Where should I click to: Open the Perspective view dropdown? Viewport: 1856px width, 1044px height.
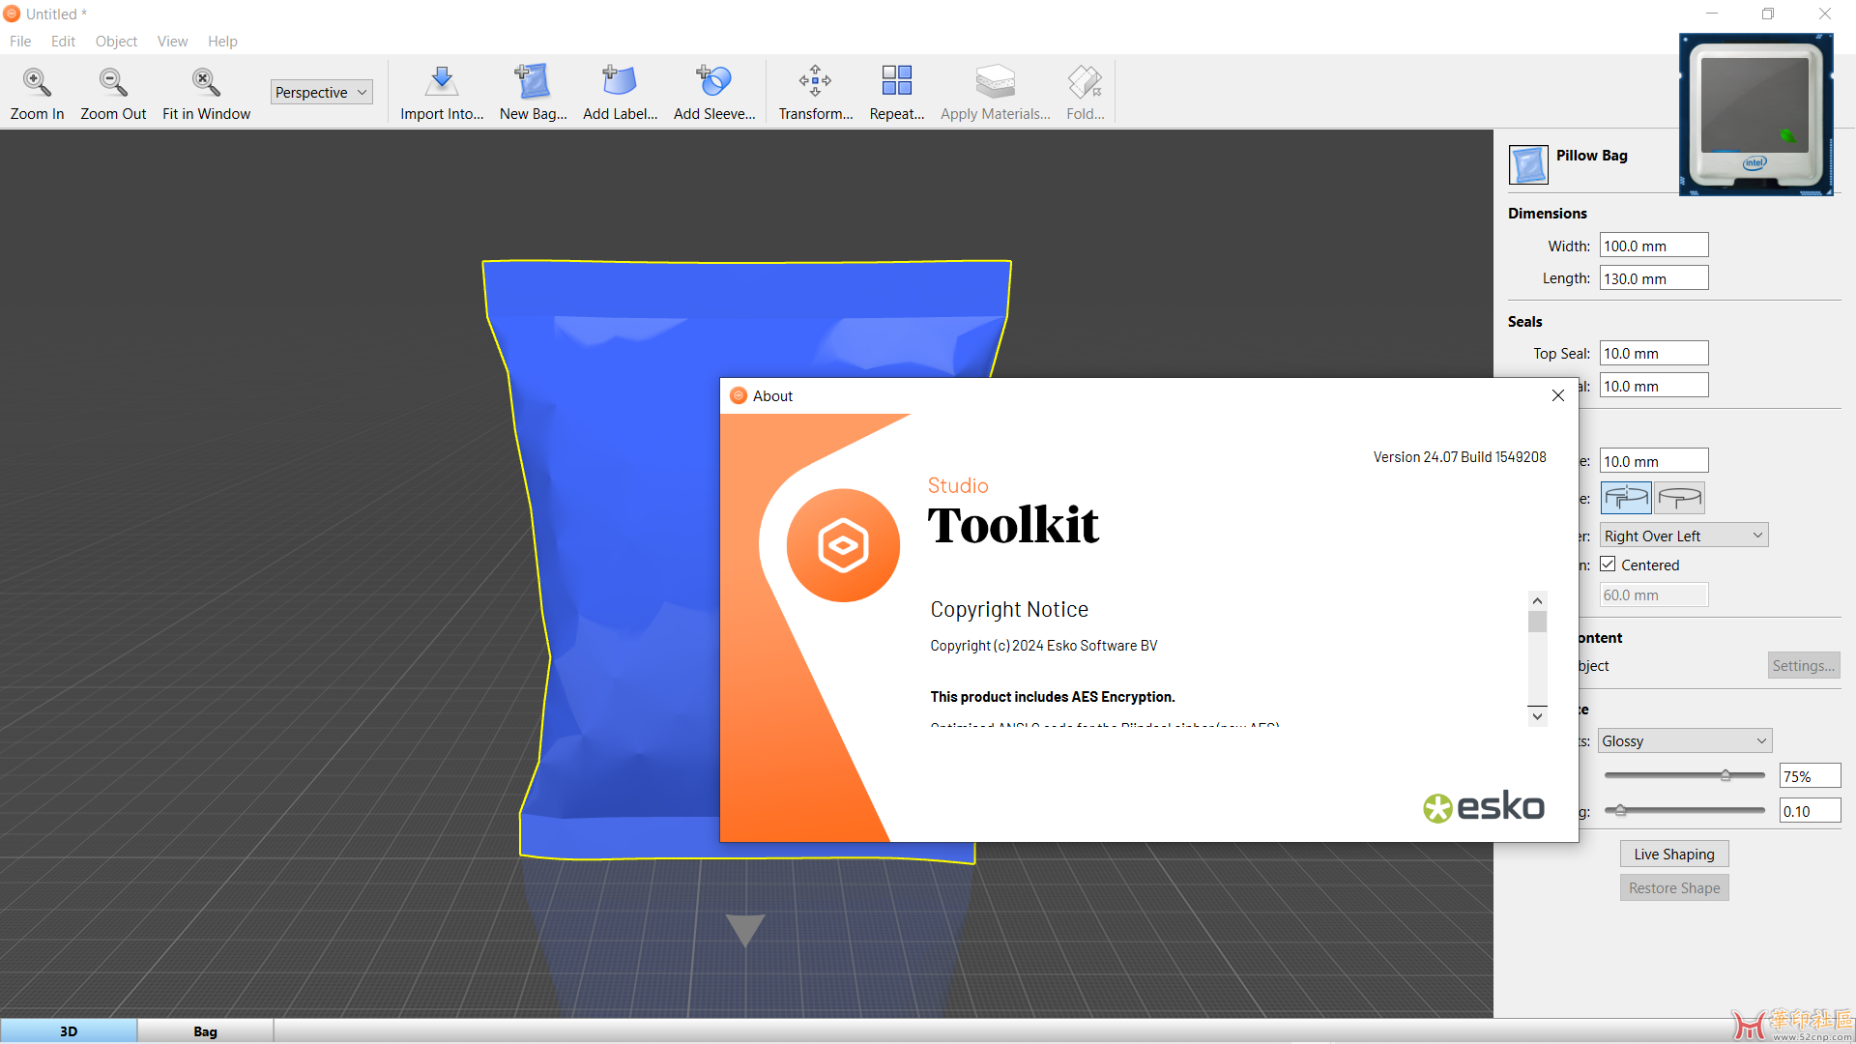[321, 92]
